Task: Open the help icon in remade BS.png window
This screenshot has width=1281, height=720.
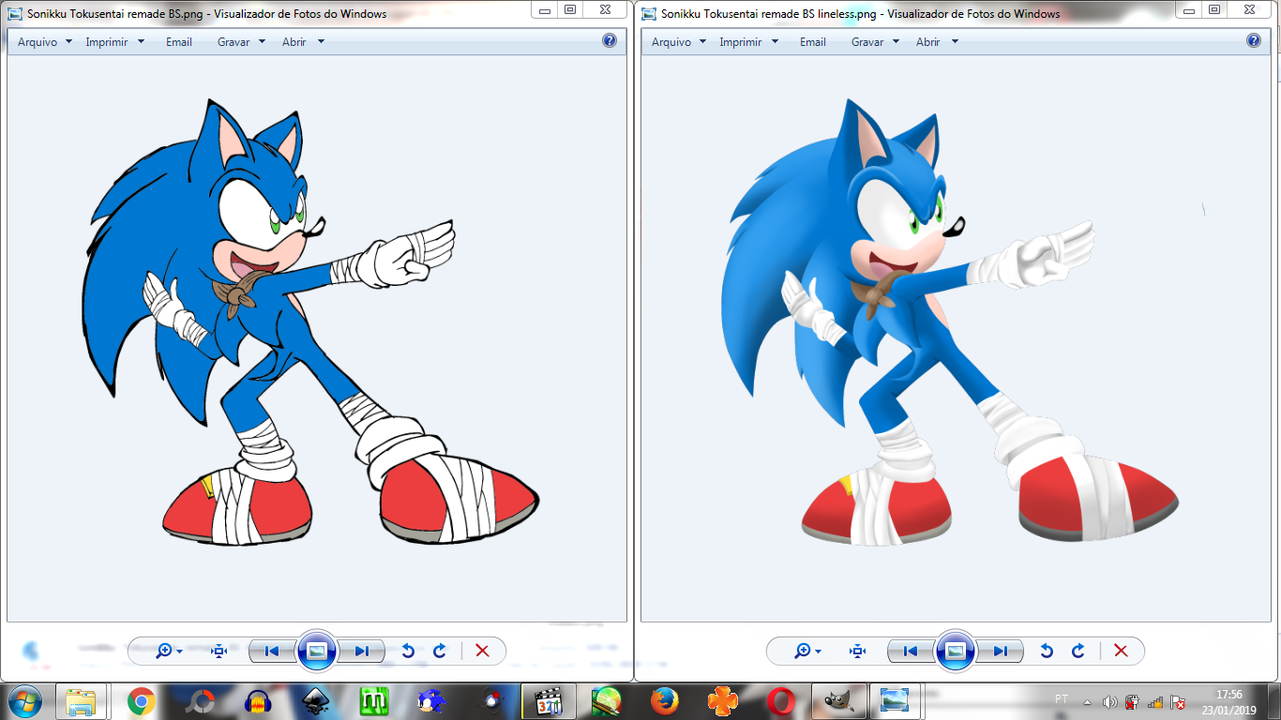Action: [x=610, y=40]
